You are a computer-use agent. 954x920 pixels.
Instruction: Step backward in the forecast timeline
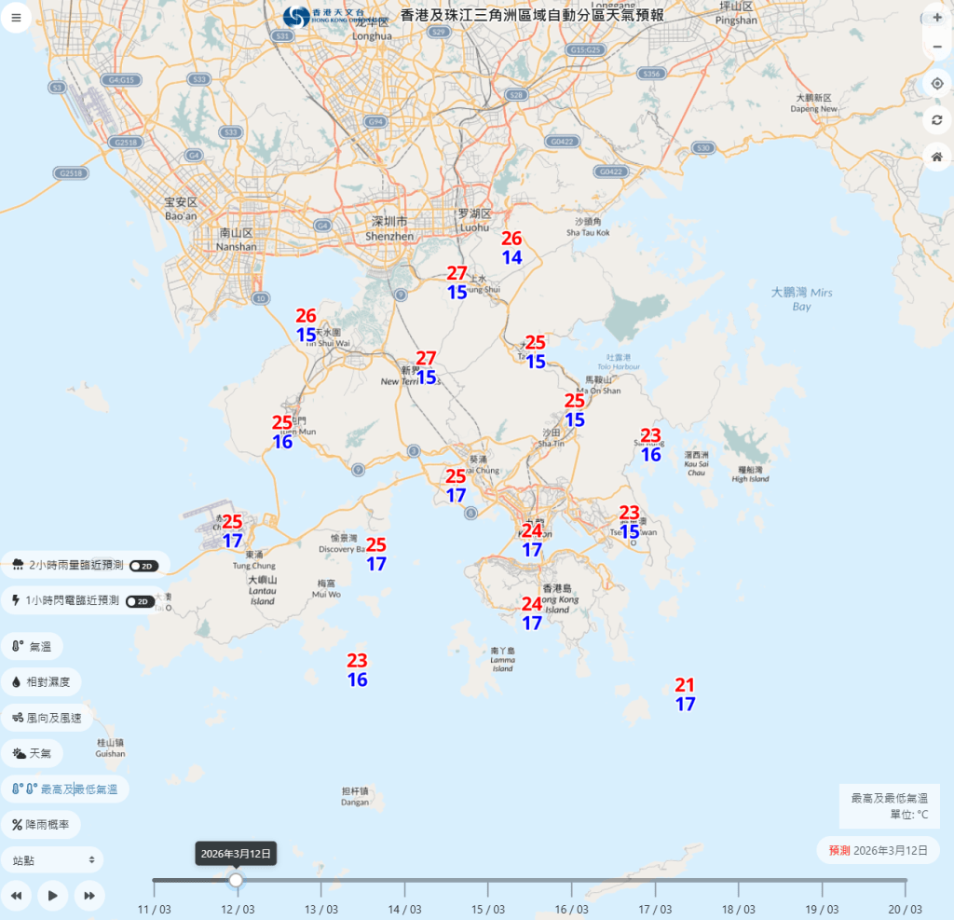point(16,896)
